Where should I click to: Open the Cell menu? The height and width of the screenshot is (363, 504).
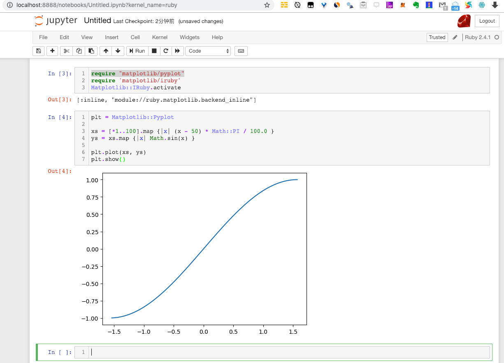pos(135,37)
